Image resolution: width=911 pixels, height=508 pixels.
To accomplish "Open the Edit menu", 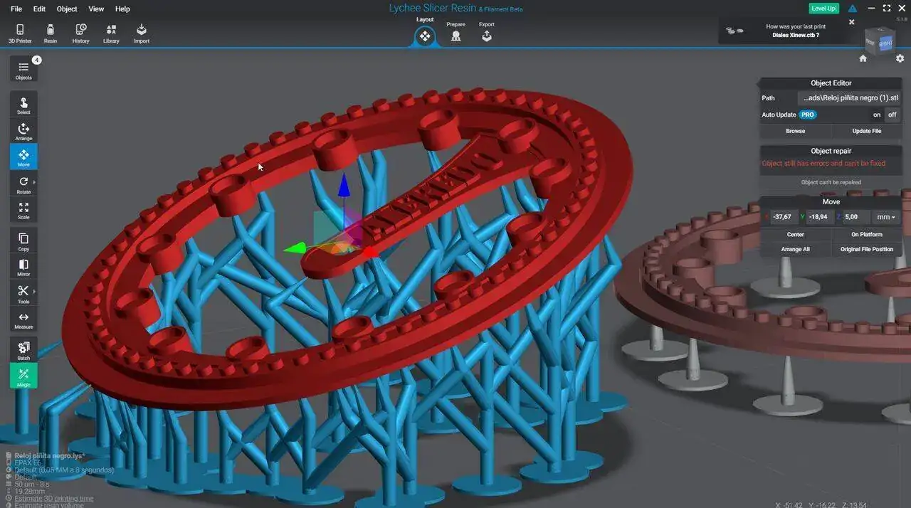I will (x=39, y=9).
